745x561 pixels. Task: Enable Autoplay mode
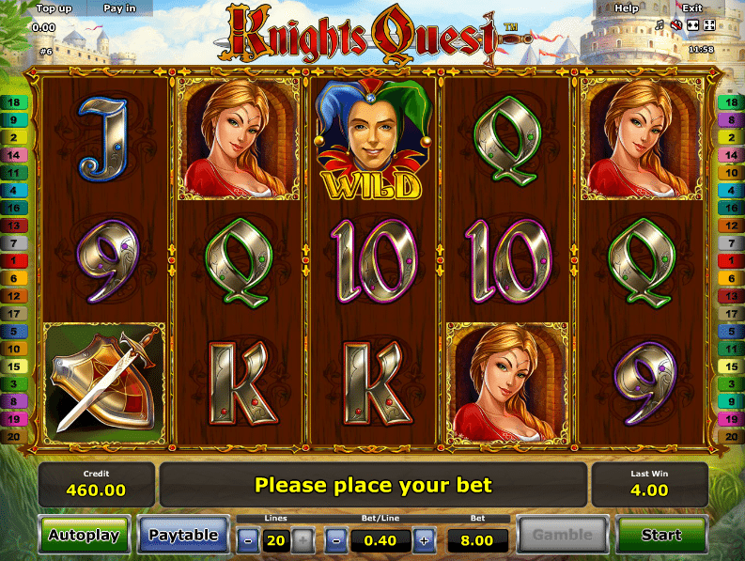pos(85,535)
